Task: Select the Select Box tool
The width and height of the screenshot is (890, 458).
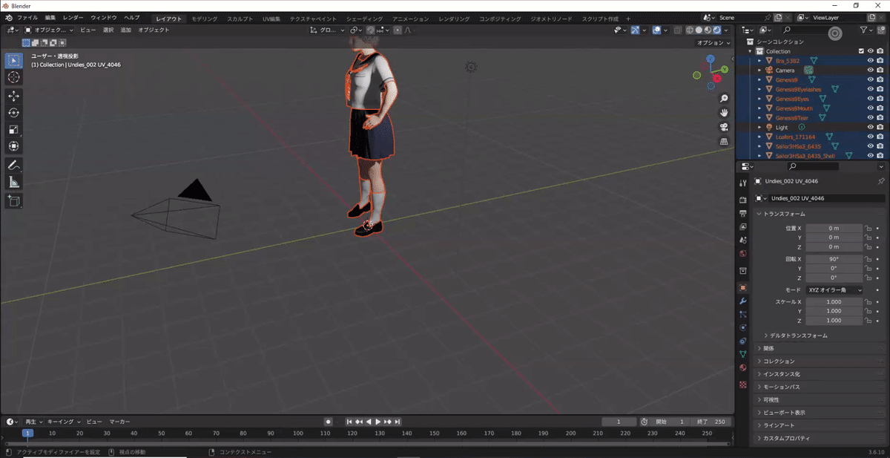Action: click(13, 60)
